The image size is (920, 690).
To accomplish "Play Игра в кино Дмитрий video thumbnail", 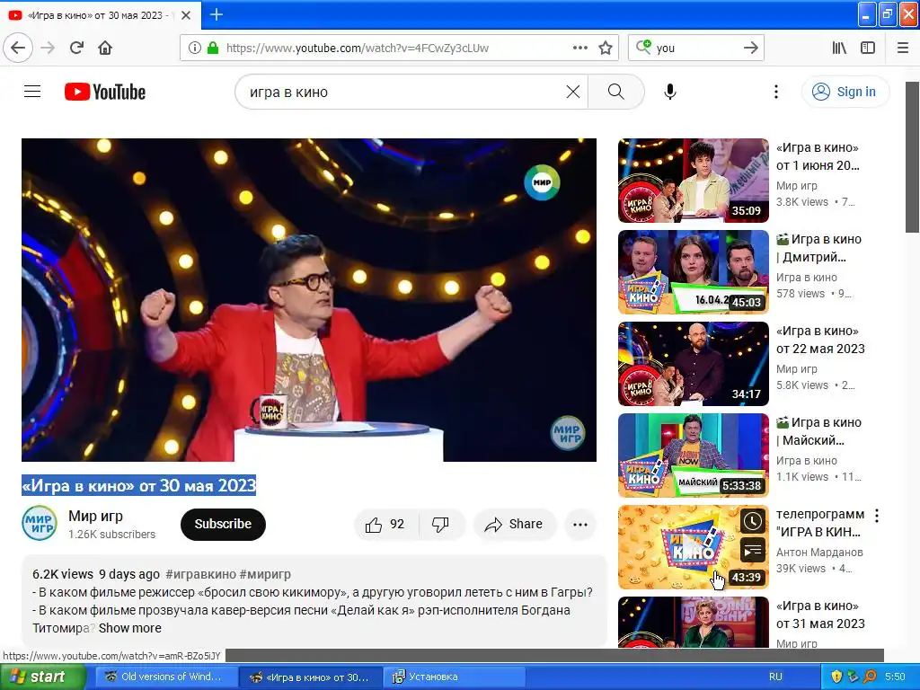I will coord(693,271).
